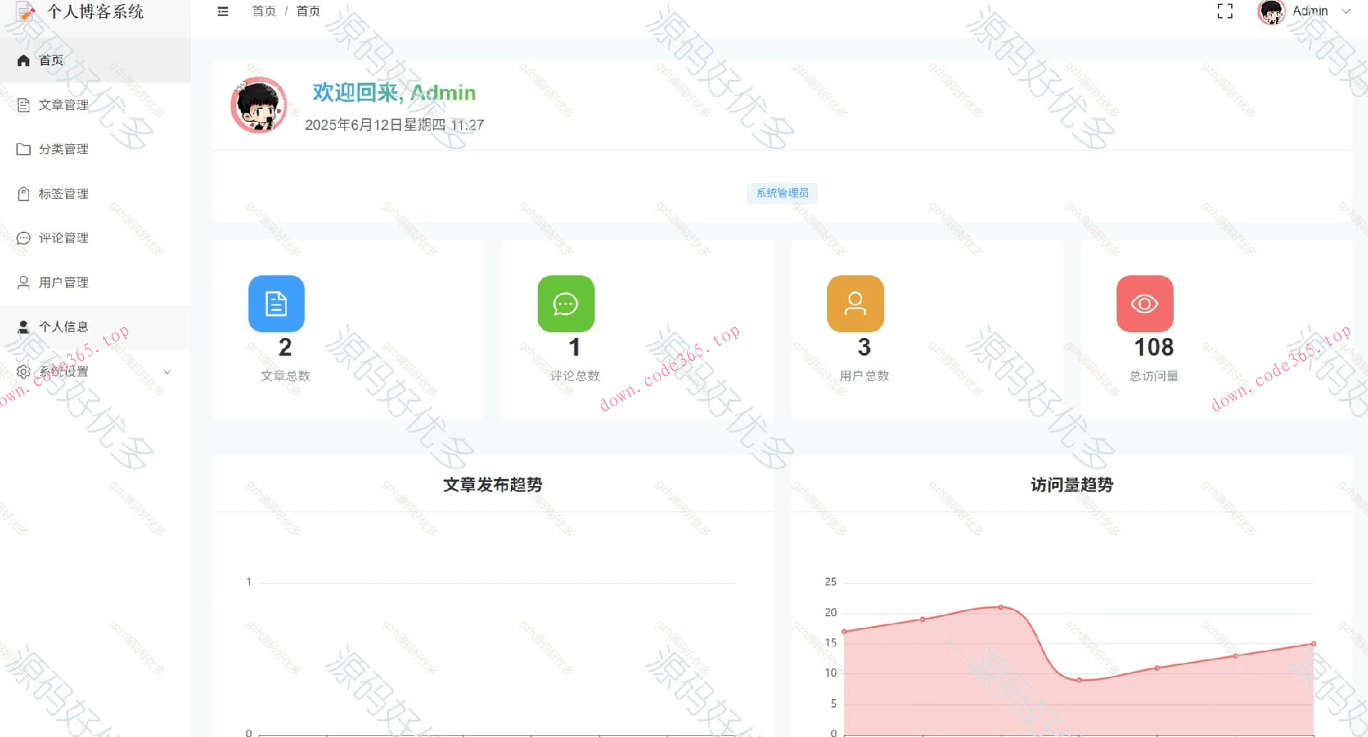Open the Admin user dropdown arrow
The height and width of the screenshot is (737, 1368).
coord(1346,11)
